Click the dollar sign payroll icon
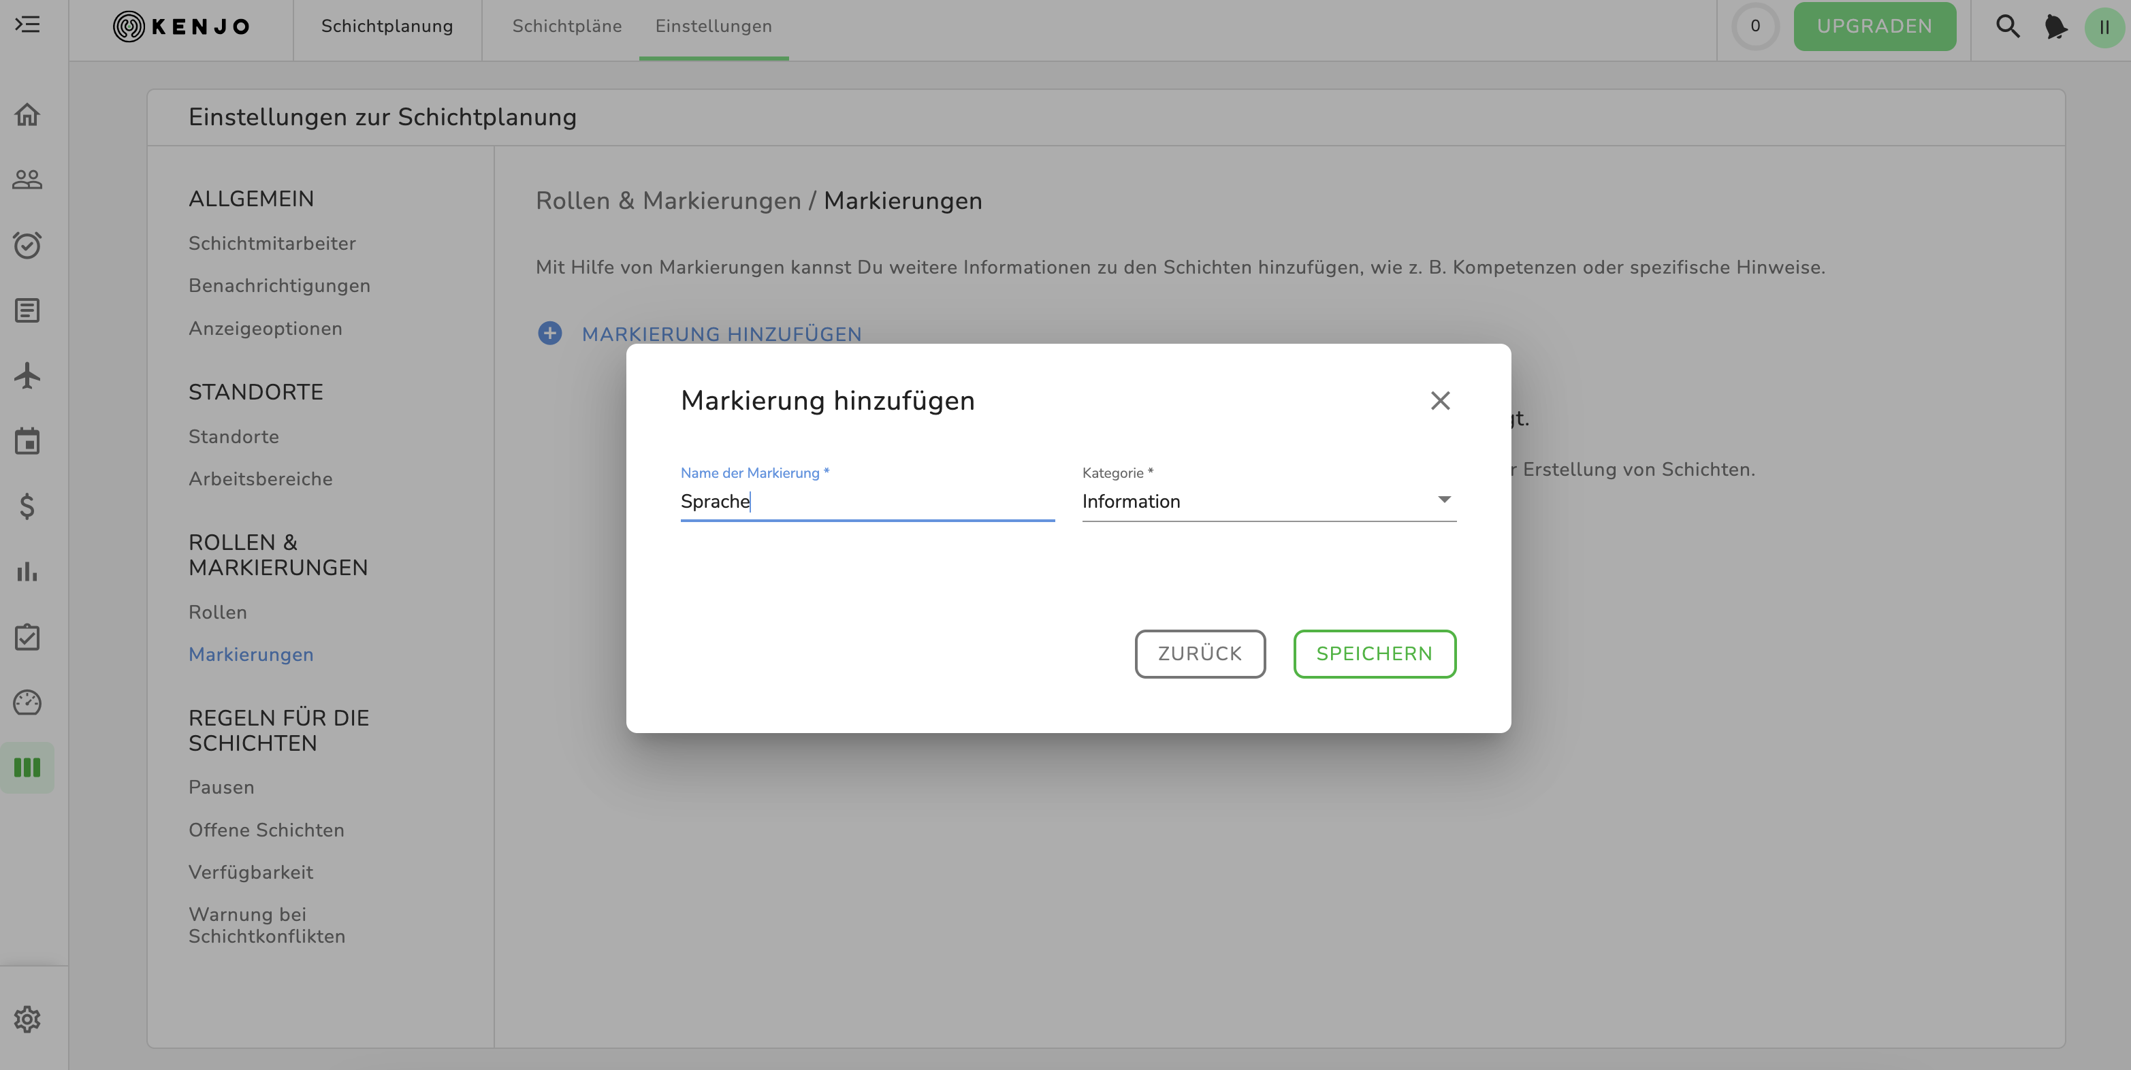The image size is (2131, 1070). click(x=27, y=506)
